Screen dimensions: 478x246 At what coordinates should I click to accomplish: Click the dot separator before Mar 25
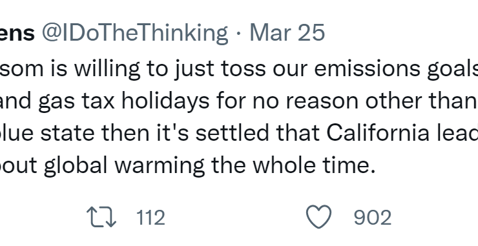238,34
